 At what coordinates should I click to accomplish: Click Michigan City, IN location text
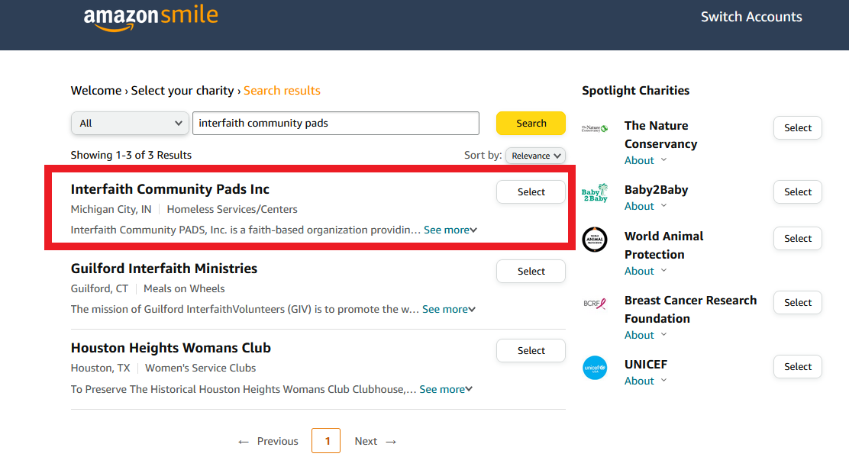tap(111, 210)
